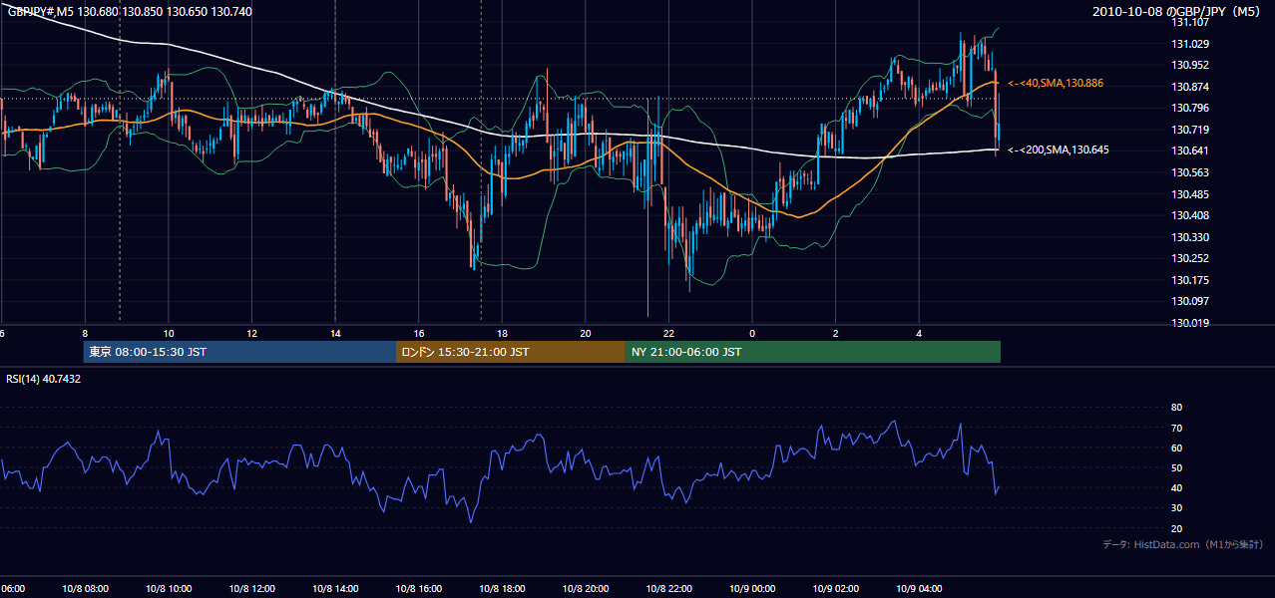Click hour tick 4 below the price chart

point(919,333)
